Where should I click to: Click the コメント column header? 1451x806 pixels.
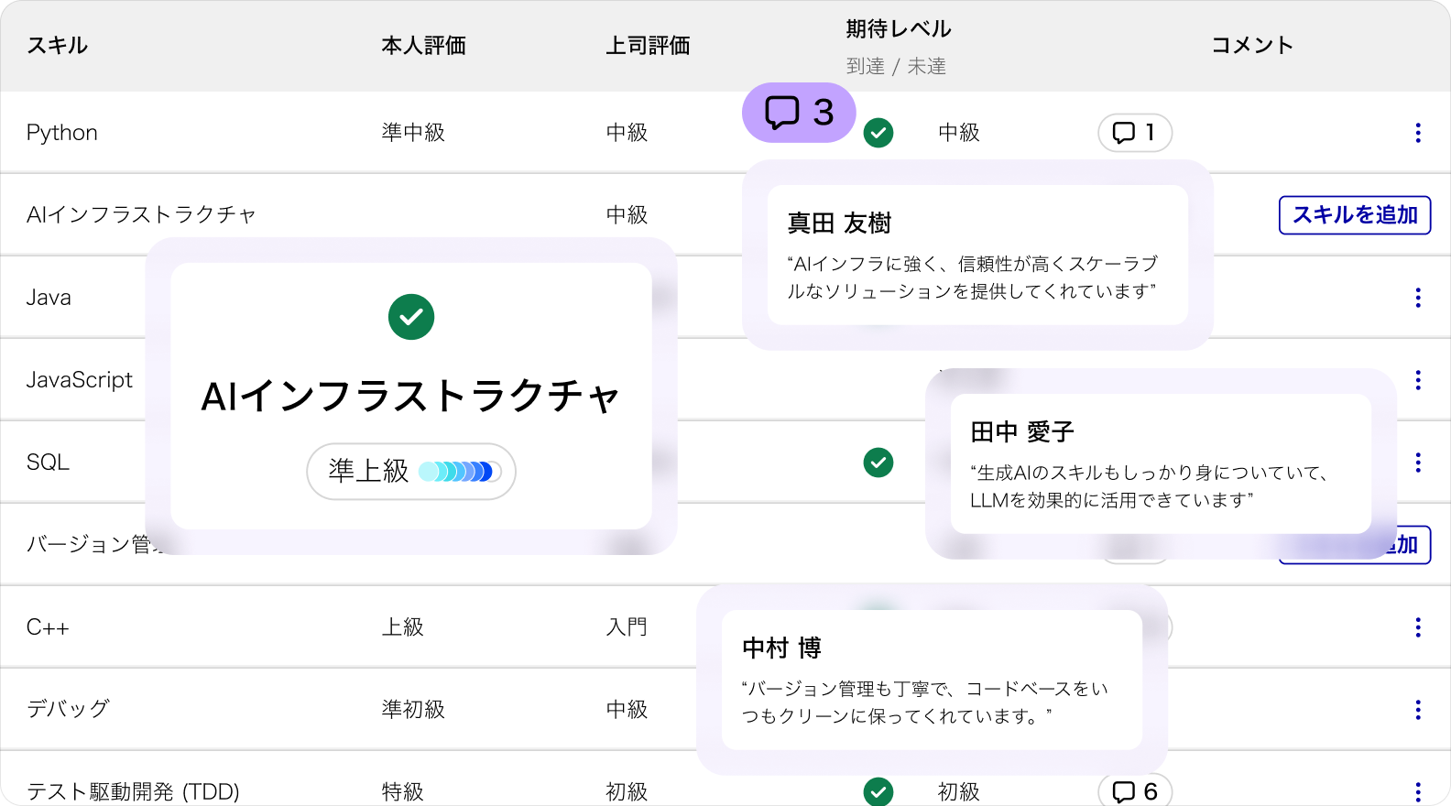1252,46
